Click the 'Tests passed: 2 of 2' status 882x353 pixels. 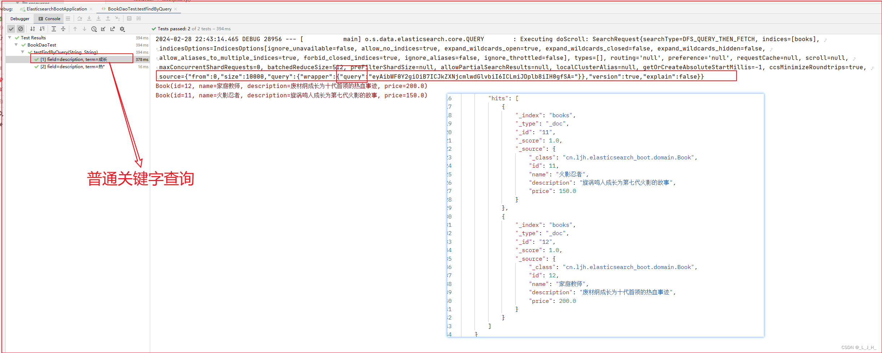click(x=191, y=29)
